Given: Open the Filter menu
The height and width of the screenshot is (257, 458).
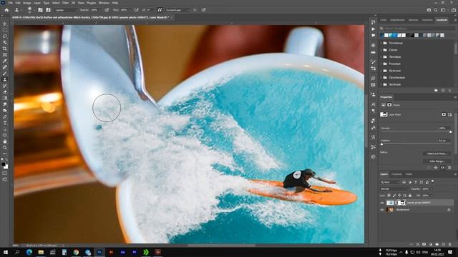Looking at the screenshot, I should (65, 3).
